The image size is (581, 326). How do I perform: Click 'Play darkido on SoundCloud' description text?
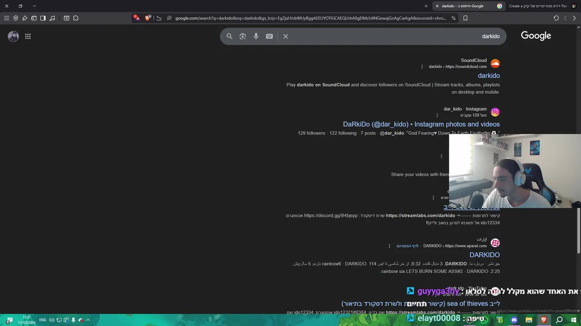coord(393,88)
